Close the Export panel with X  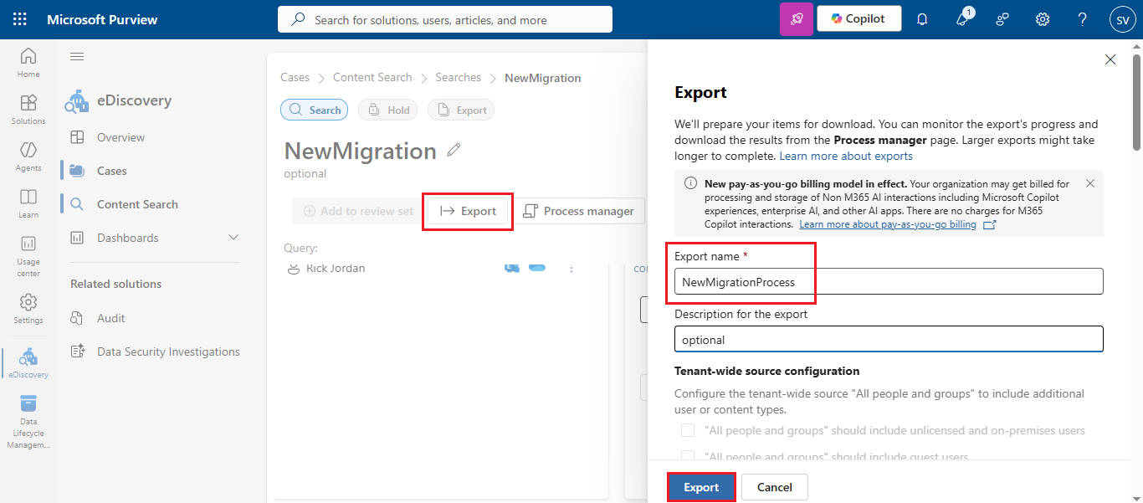pyautogui.click(x=1110, y=59)
